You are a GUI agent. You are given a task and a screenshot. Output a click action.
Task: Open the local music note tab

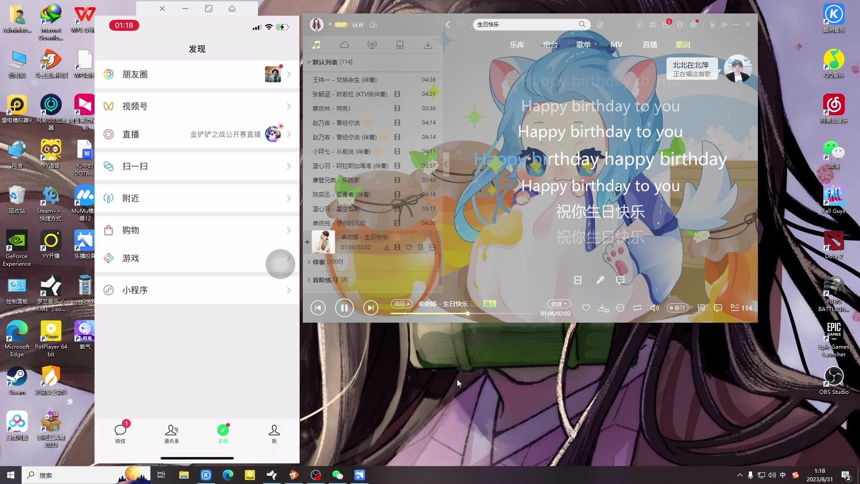[316, 45]
